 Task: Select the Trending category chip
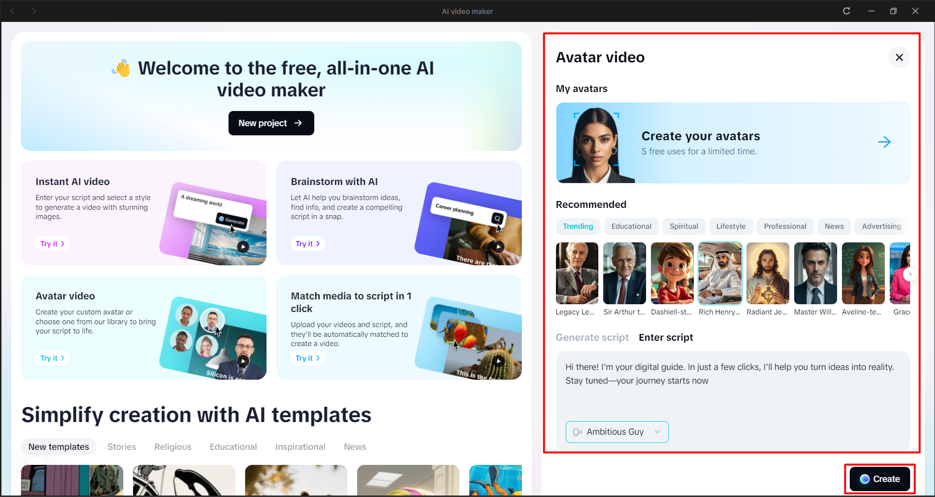point(577,226)
